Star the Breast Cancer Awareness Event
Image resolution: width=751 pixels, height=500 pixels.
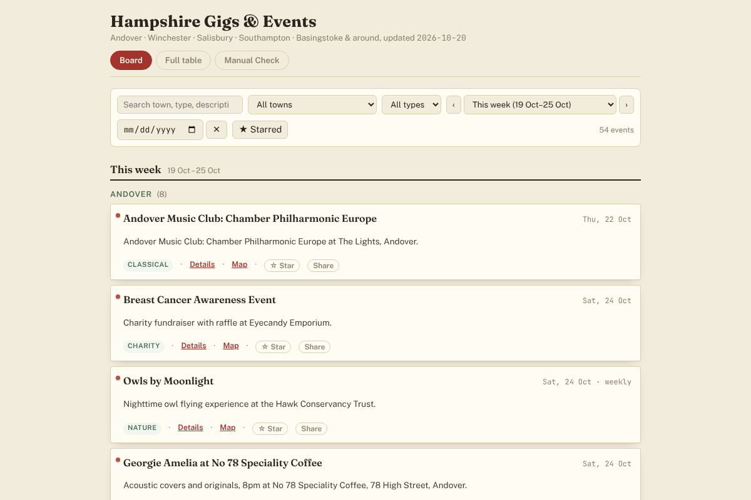(x=273, y=347)
